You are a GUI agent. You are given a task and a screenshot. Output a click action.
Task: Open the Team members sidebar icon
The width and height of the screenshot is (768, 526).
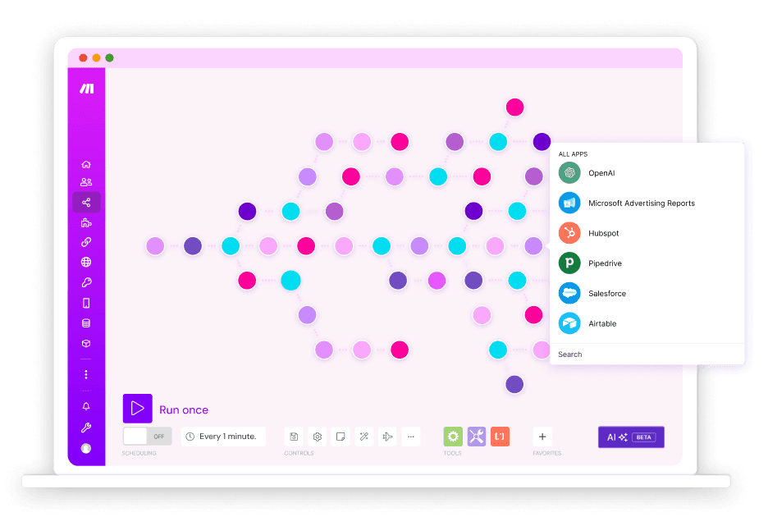point(86,181)
